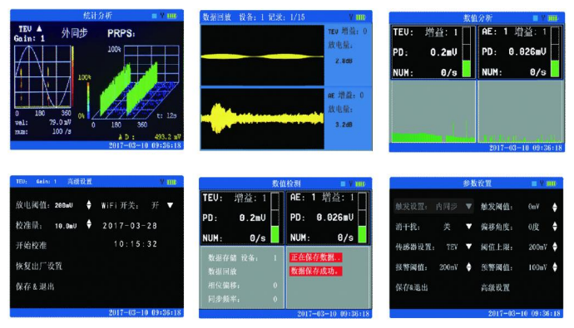Click the AE green level bar in 数值检测
This screenshot has height=328, width=574.
pyautogui.click(x=362, y=234)
